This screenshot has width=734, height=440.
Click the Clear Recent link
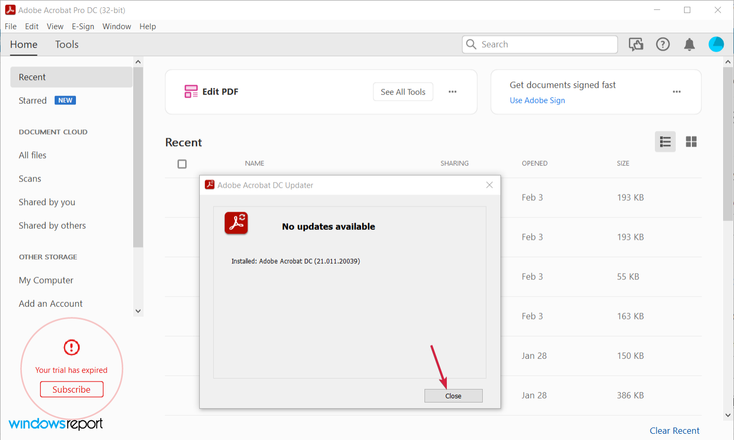click(x=675, y=431)
